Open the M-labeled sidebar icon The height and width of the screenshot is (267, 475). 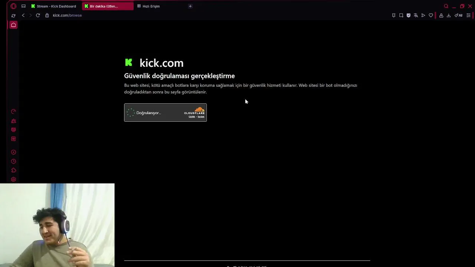[x=13, y=139]
